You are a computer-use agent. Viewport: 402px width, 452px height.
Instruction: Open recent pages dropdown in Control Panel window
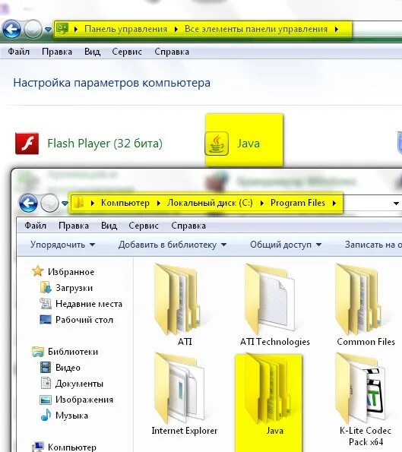pos(48,30)
